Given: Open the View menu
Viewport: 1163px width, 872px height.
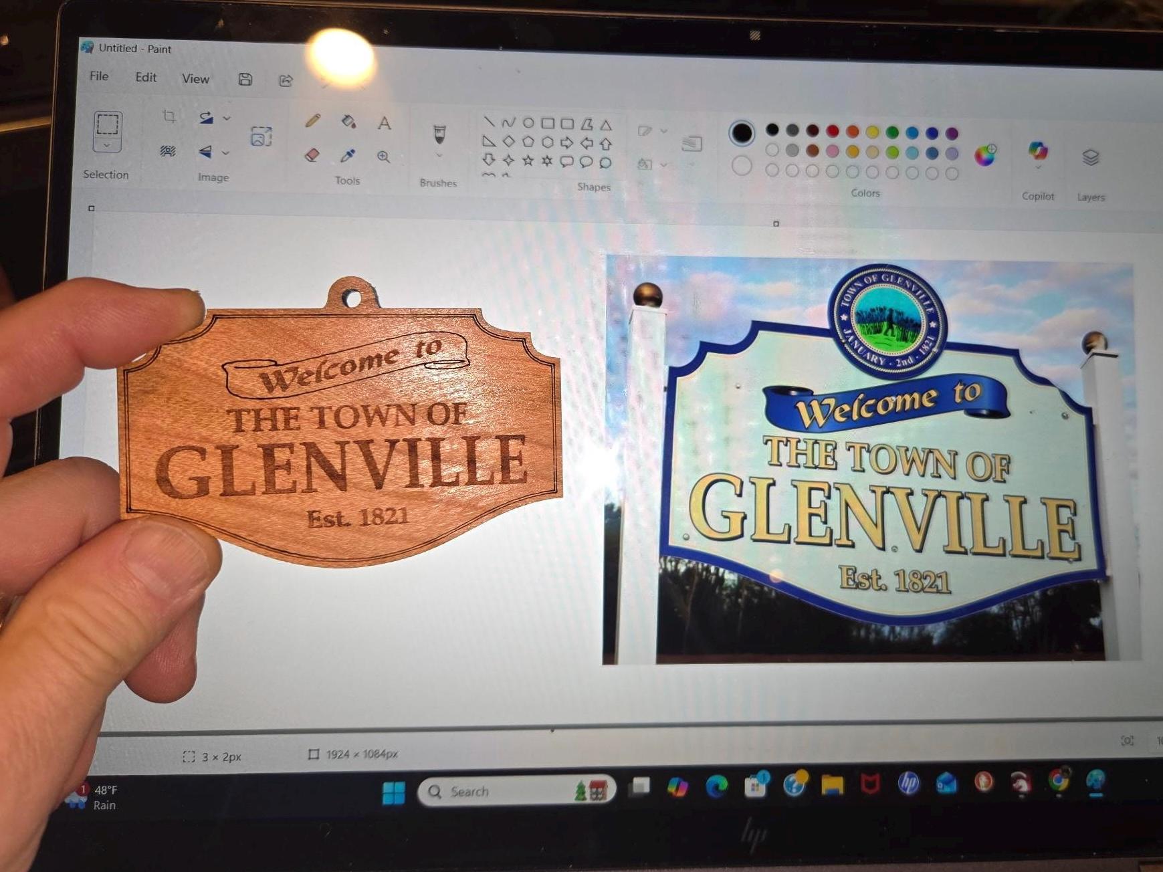Looking at the screenshot, I should 196,78.
